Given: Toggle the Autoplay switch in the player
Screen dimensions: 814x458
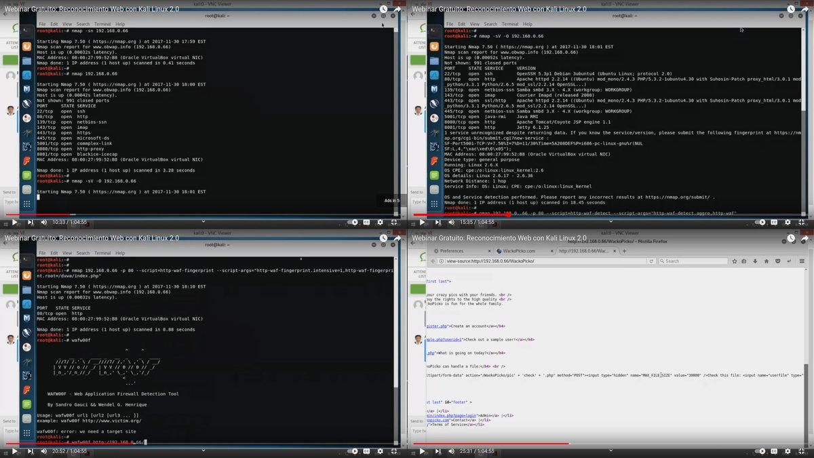Looking at the screenshot, I should coord(758,451).
